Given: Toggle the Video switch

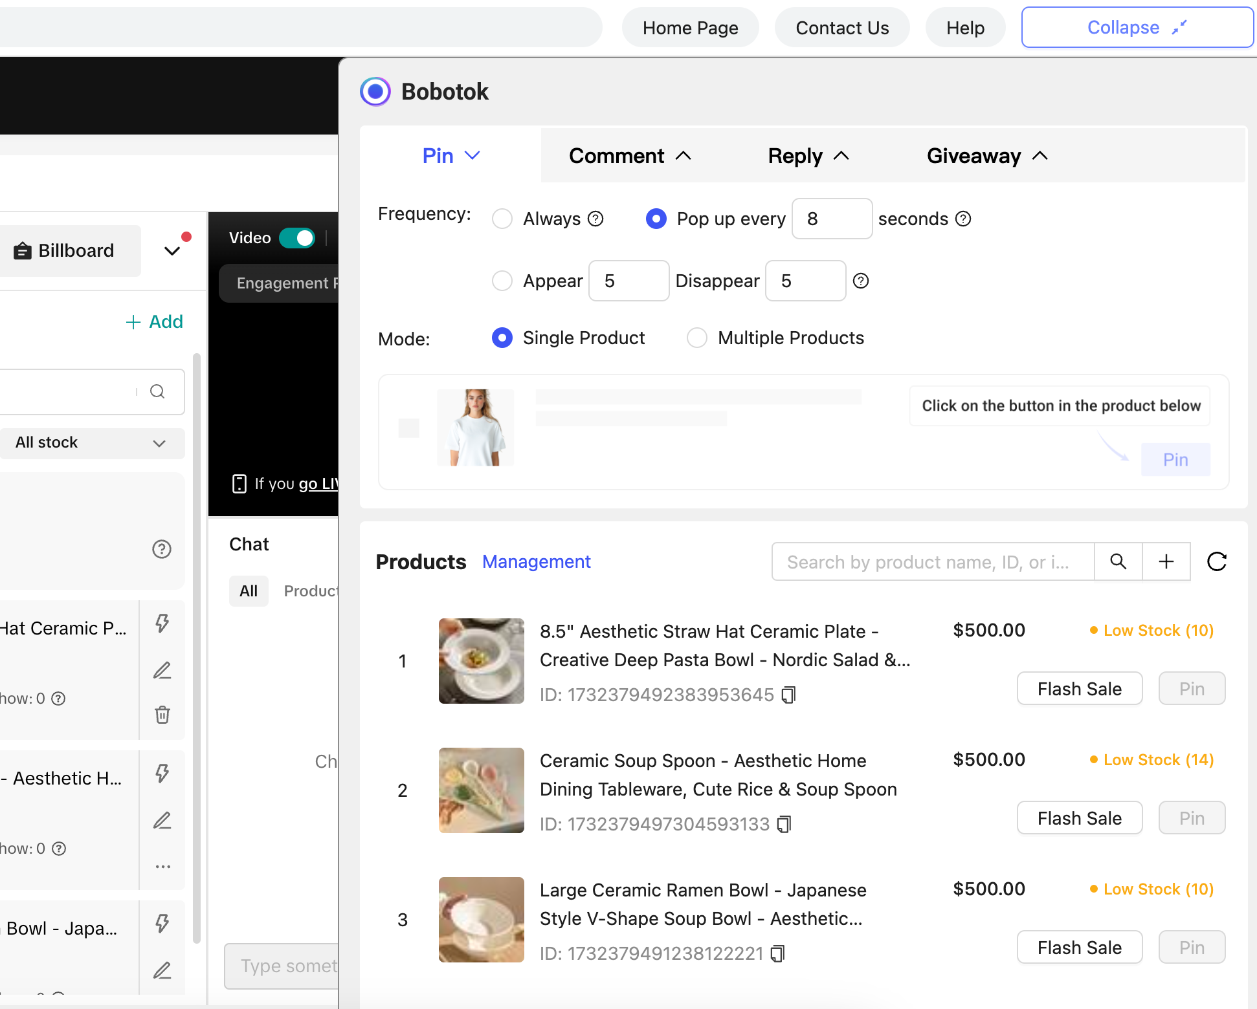Looking at the screenshot, I should click(297, 238).
